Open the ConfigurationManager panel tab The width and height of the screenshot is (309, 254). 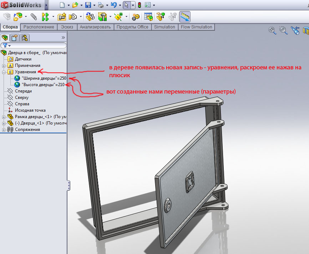coord(25,37)
